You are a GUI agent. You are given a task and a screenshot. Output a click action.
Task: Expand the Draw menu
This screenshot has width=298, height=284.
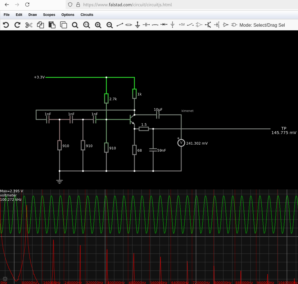[33, 15]
